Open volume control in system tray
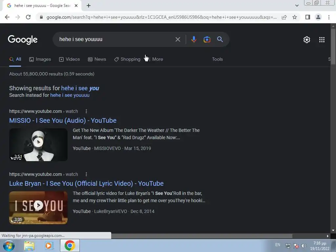This screenshot has width=336, height=252. coord(304,246)
